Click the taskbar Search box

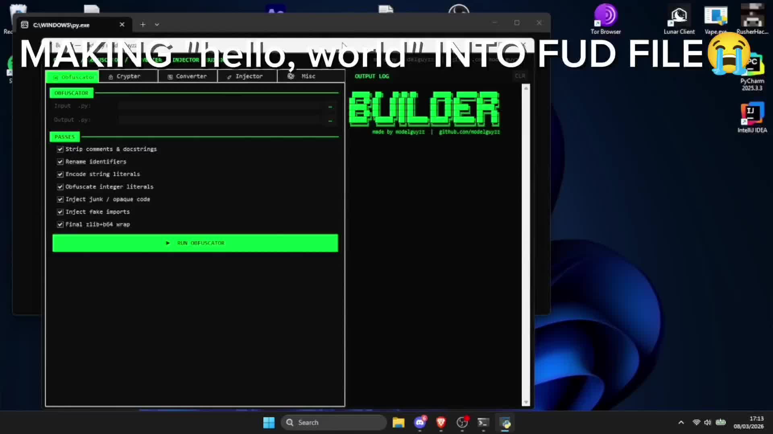[x=334, y=422]
